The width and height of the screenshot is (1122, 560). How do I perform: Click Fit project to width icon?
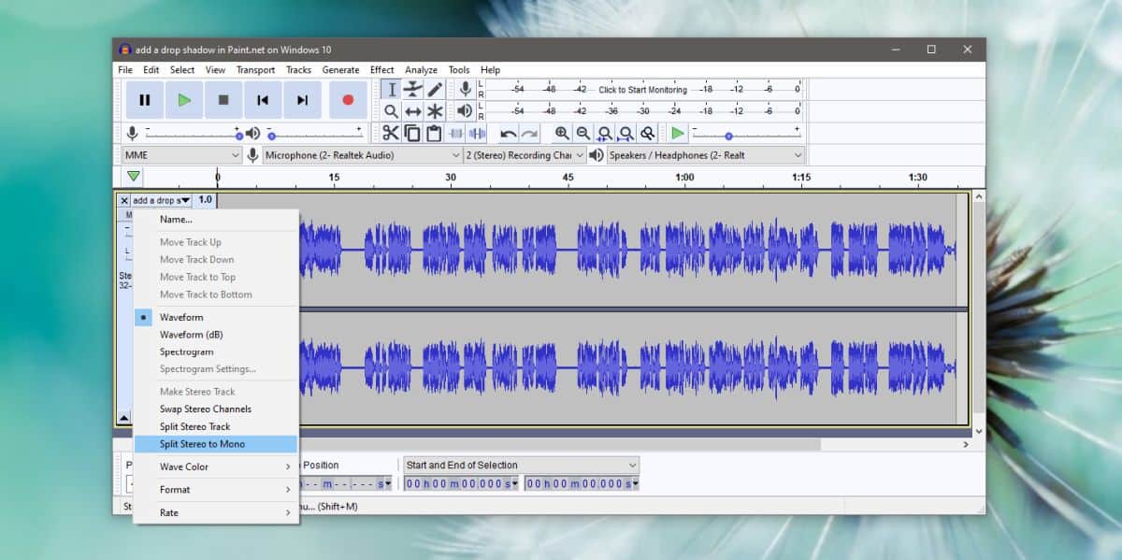(x=626, y=134)
